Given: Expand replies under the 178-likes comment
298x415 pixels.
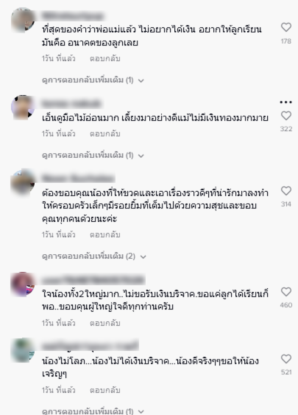Looking at the screenshot, I should (x=93, y=80).
